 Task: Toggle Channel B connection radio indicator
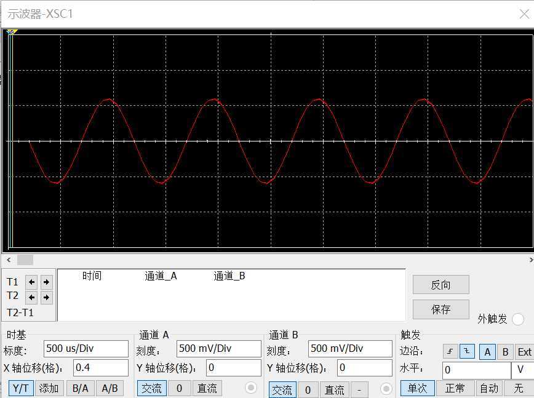click(x=386, y=389)
